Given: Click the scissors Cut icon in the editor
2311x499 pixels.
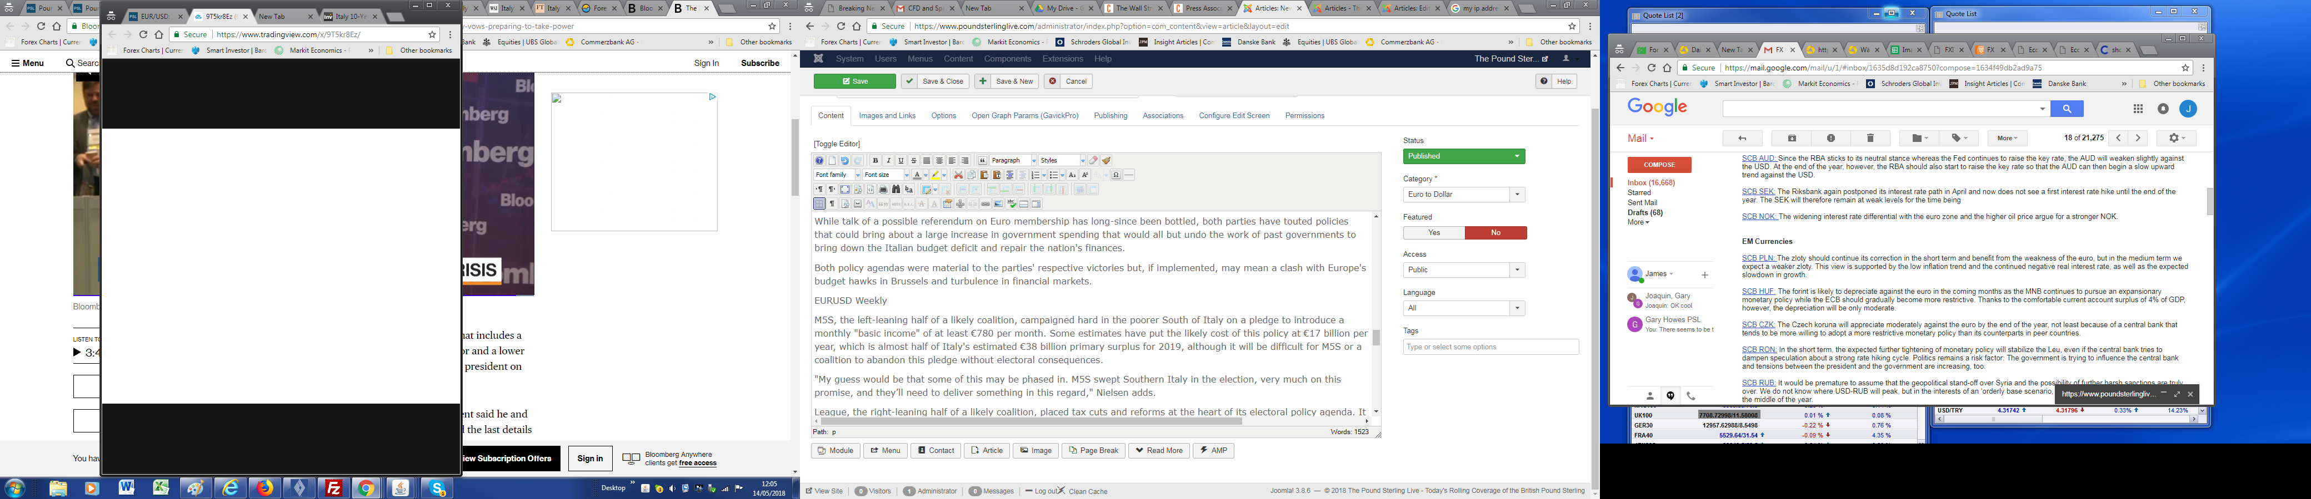Looking at the screenshot, I should coord(958,176).
